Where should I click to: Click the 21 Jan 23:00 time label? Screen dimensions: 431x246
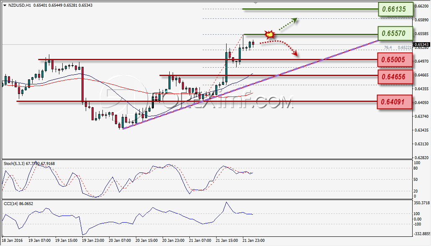coord(254,241)
